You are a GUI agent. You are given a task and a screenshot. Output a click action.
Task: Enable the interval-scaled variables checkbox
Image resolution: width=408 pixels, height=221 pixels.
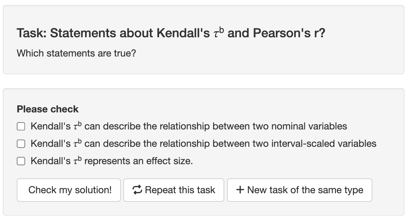pyautogui.click(x=21, y=144)
